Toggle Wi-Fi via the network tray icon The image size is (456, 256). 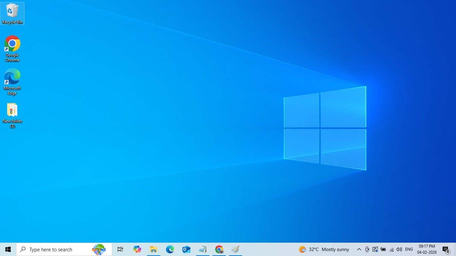[391, 249]
